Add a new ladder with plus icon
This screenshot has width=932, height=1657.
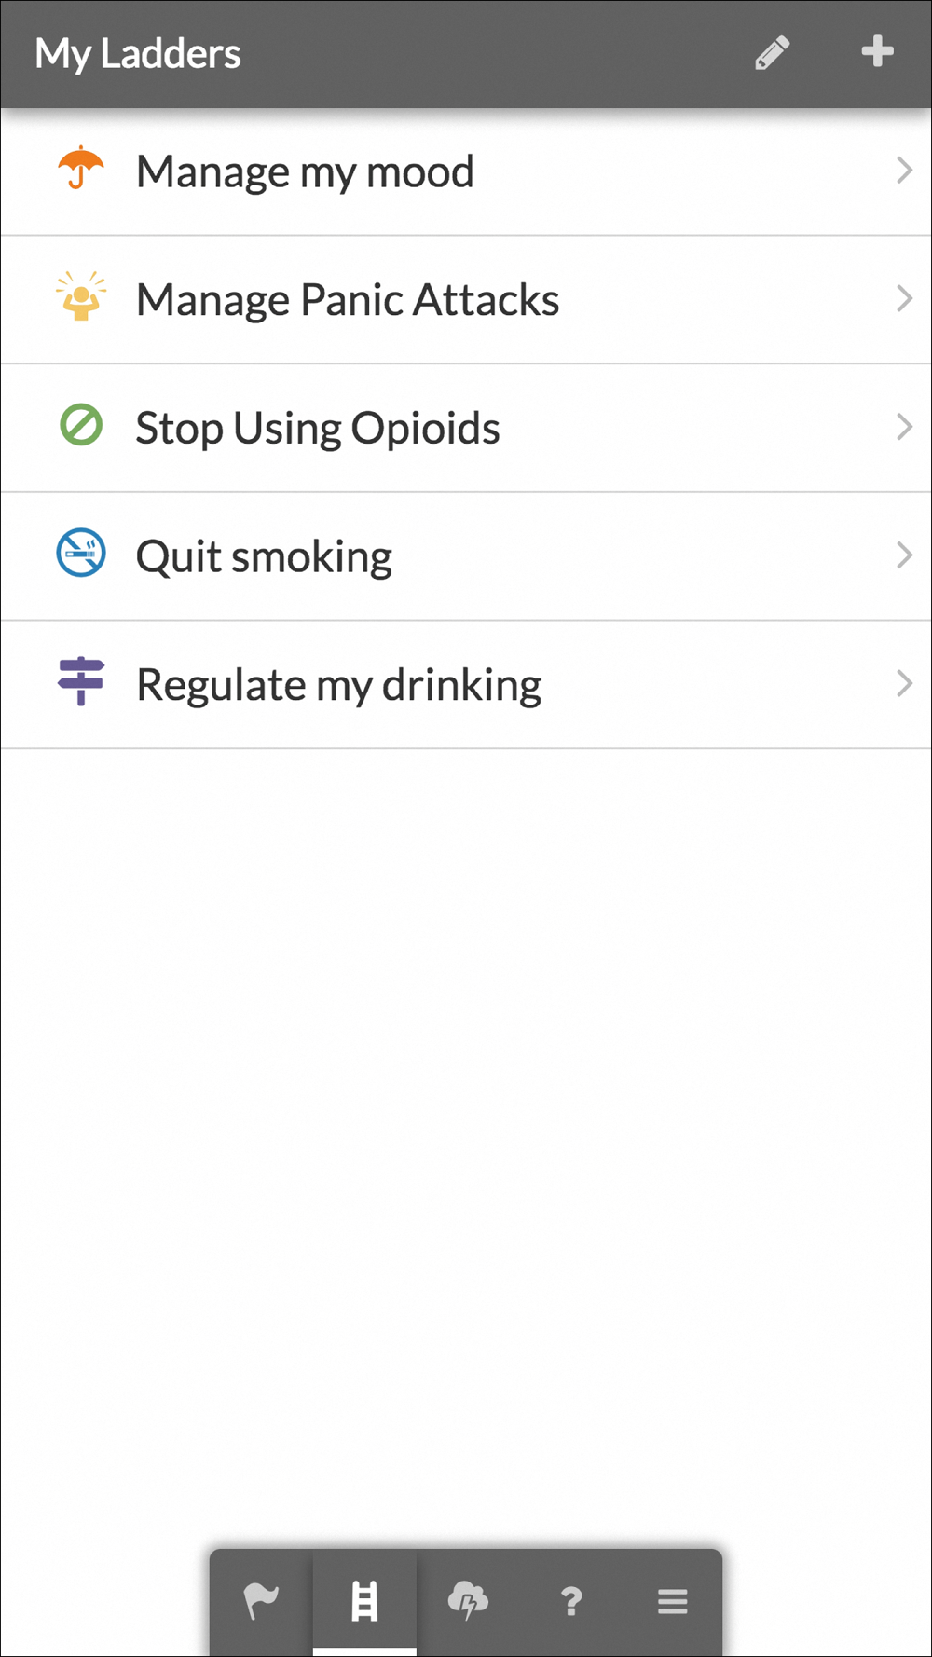tap(877, 51)
